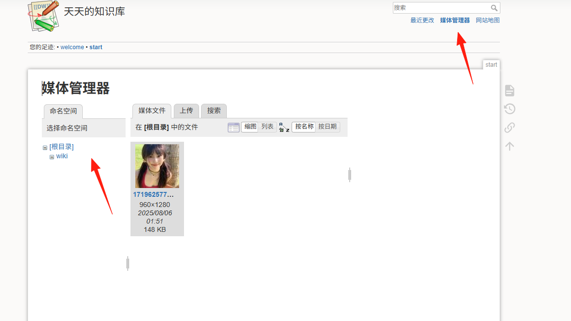
Task: Open backlinks chain icon
Action: pyautogui.click(x=510, y=127)
